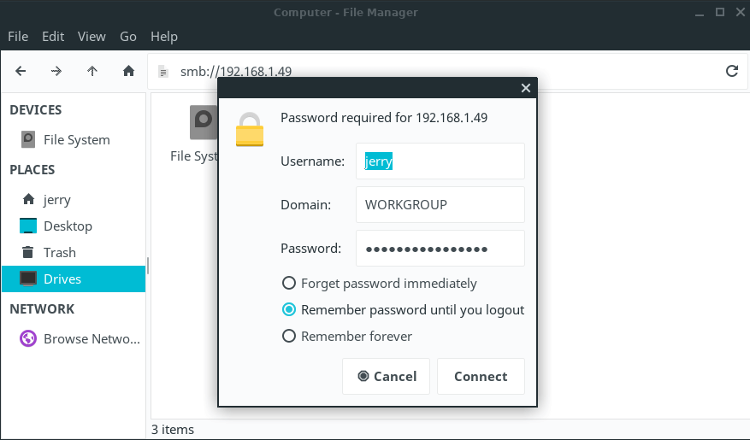Open the home folder icon in toolbar
The height and width of the screenshot is (440, 750).
[128, 71]
